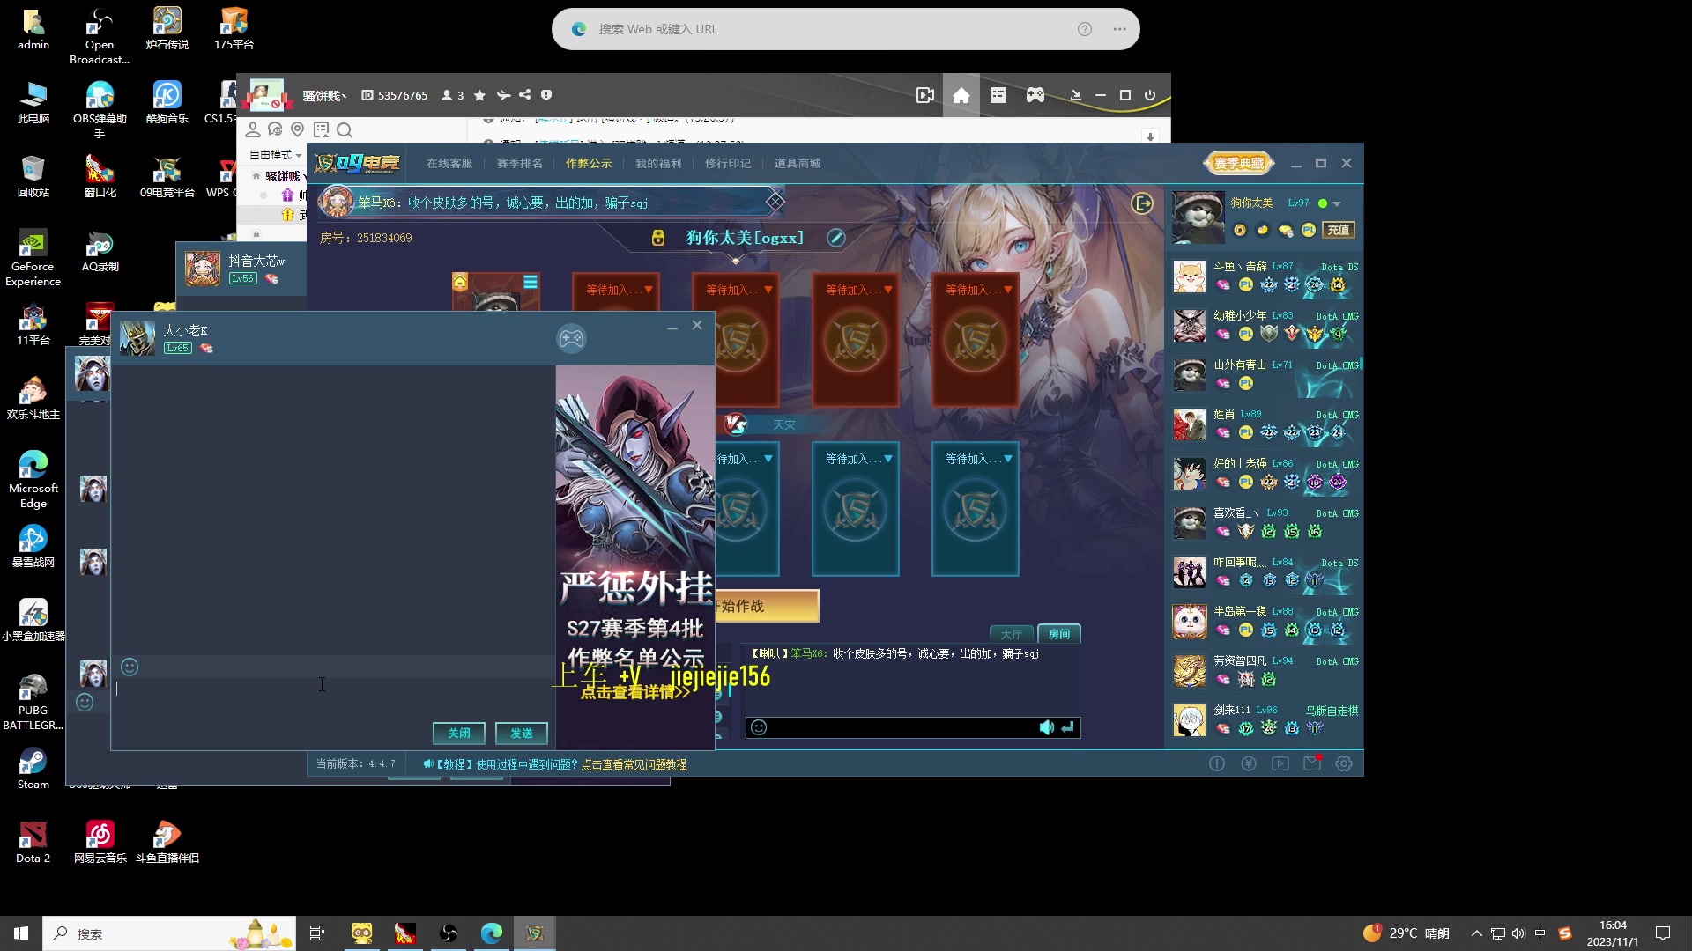Open Microsoft Edge from the taskbar
Image resolution: width=1692 pixels, height=951 pixels.
[492, 933]
